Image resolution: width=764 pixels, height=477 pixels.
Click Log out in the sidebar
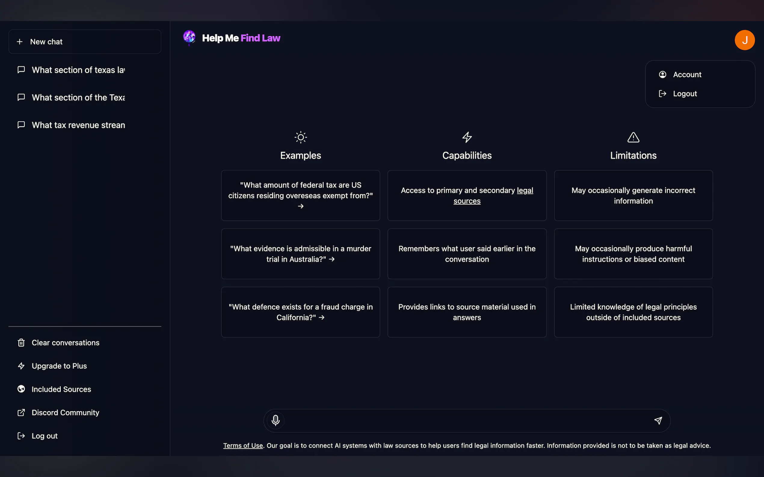click(45, 436)
